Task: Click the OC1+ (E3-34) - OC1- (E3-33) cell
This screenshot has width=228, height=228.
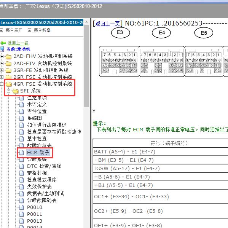Action: tap(160, 197)
